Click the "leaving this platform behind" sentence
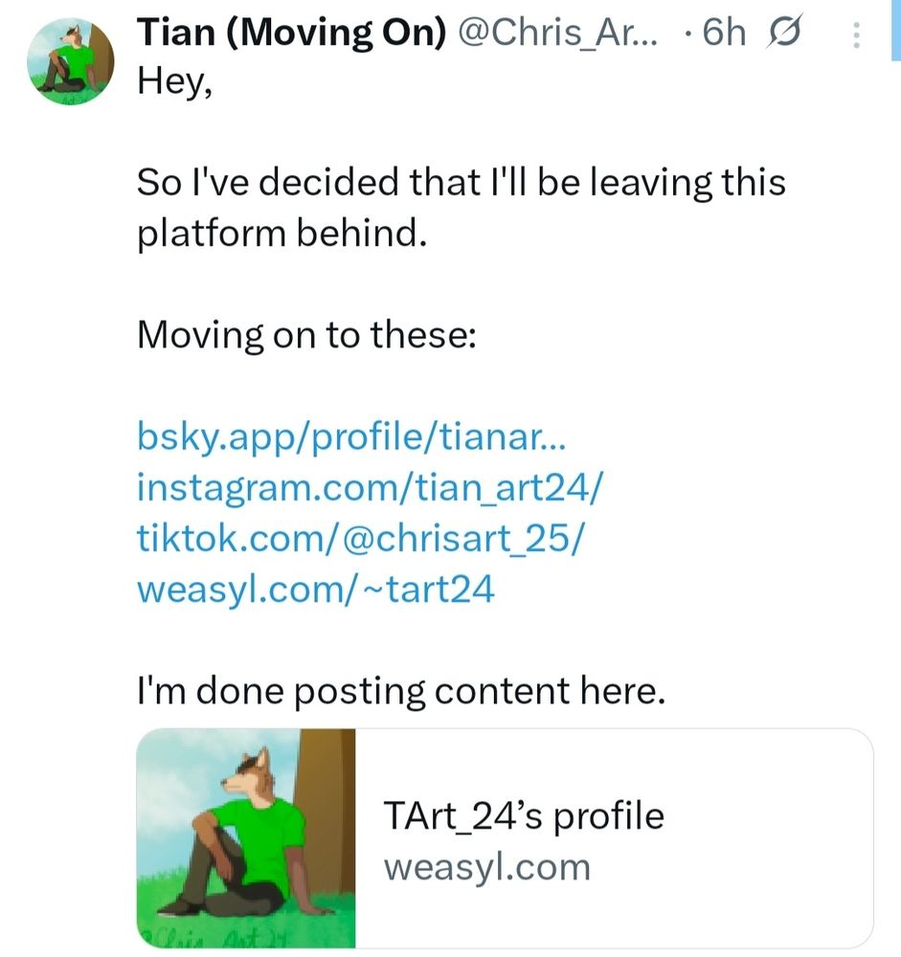901x957 pixels. pos(461,206)
